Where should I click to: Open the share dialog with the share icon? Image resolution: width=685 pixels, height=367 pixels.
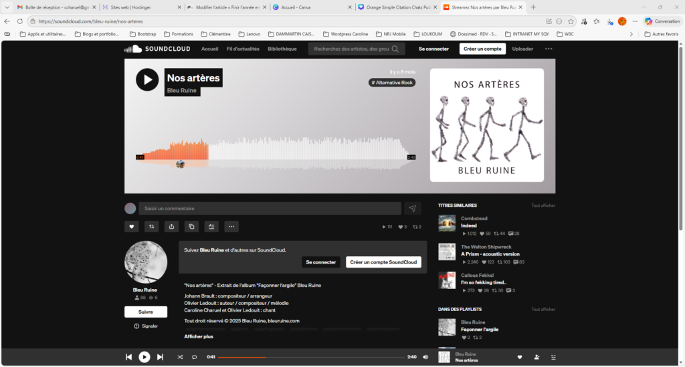point(172,227)
